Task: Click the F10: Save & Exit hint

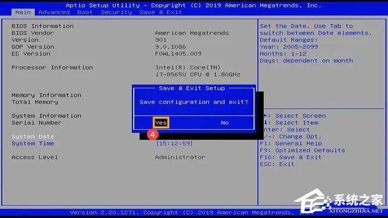Action: 290,157
